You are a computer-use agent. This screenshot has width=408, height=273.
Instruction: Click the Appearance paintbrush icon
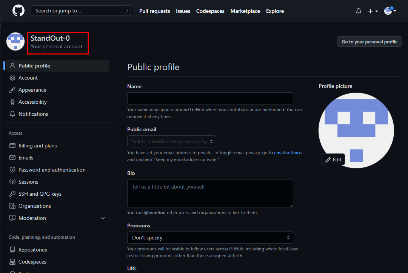[x=12, y=90]
